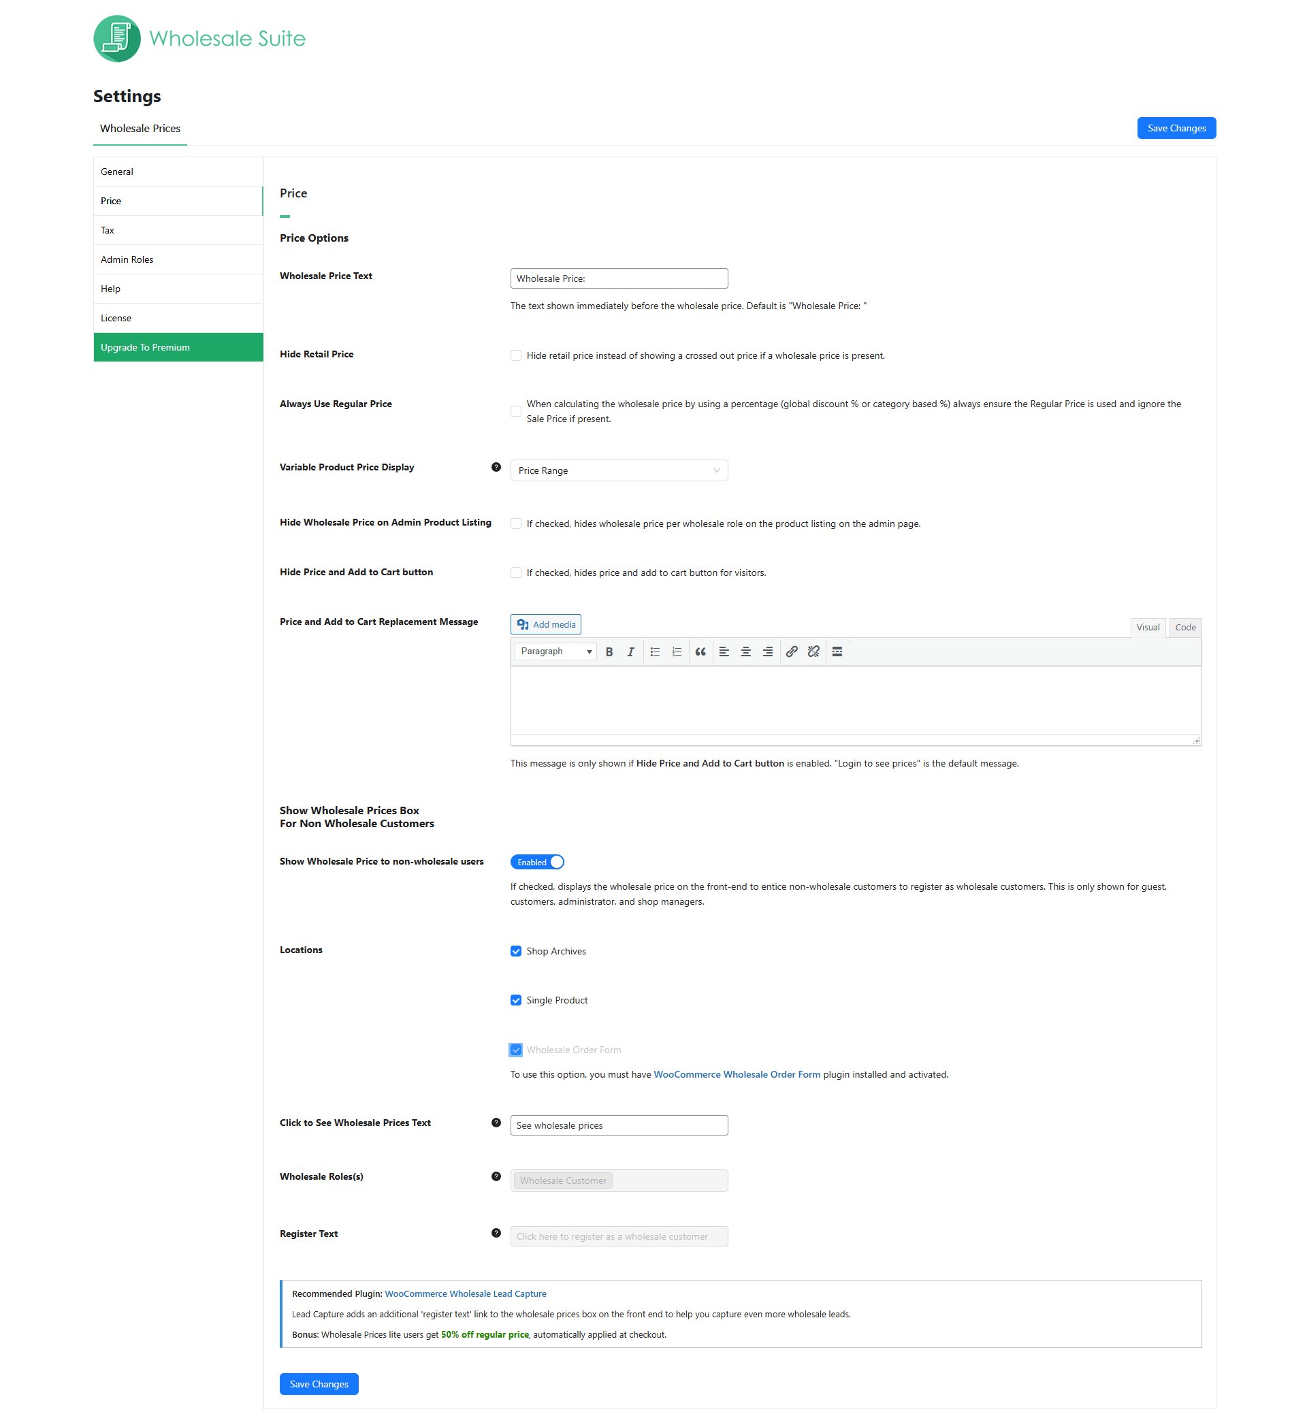
Task: Toggle the Wholesale Order Form checkbox
Action: click(515, 1050)
